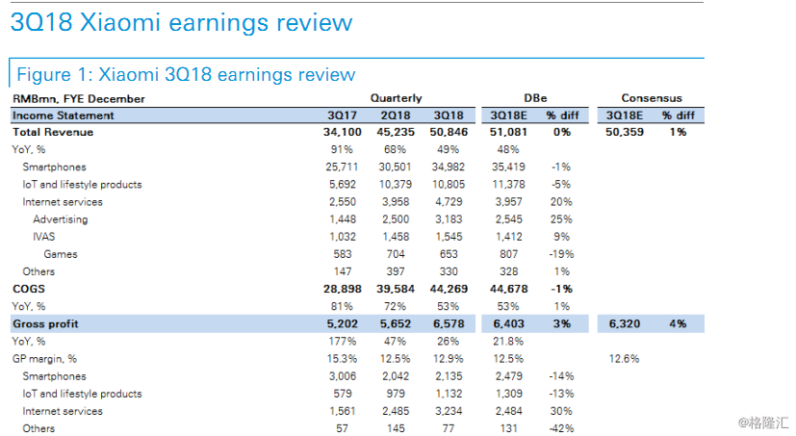Select the Gross profit value '5,202'
Screen dimensions: 796x436
coord(342,324)
